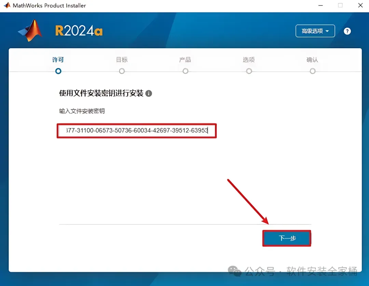The width and height of the screenshot is (369, 286).
Task: Click the disabled maximize window button
Action: [340, 5]
